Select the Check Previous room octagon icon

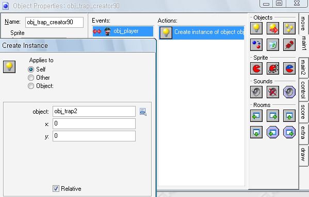(273, 132)
